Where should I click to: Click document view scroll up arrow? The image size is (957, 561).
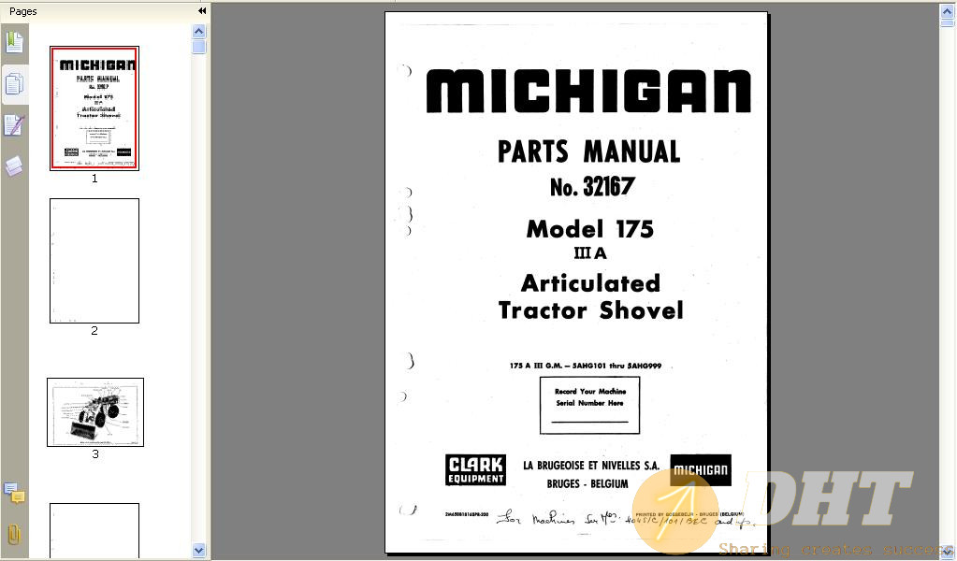click(948, 10)
